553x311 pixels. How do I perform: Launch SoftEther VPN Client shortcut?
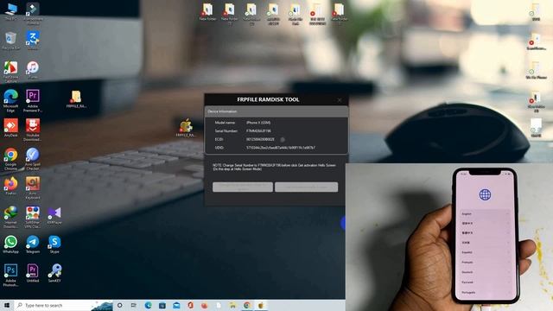point(33,217)
